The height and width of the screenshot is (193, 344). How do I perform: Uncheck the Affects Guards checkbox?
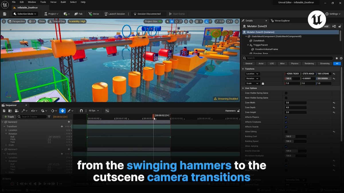click(286, 127)
